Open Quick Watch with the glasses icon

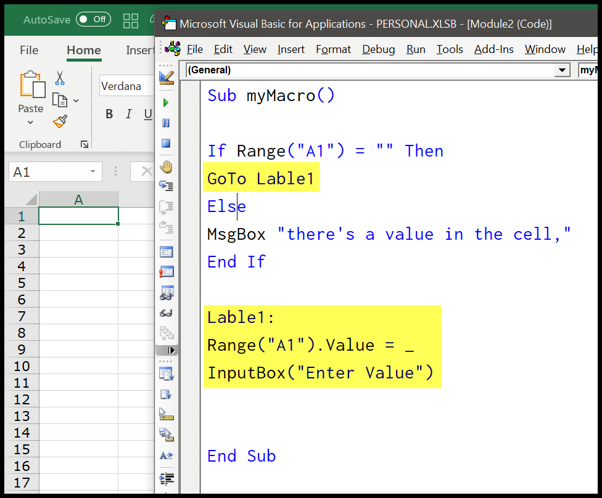coord(166,313)
